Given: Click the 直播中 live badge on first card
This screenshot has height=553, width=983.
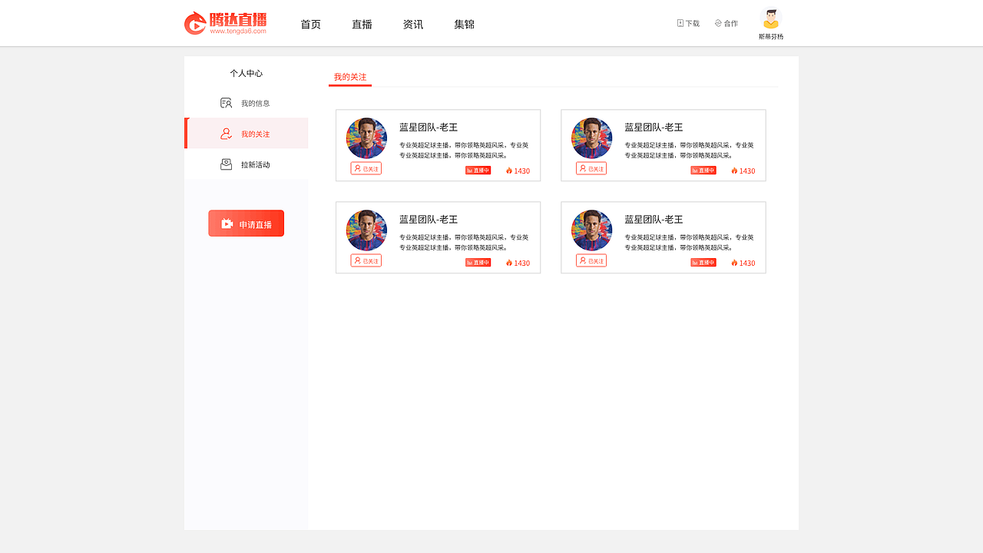Looking at the screenshot, I should (x=478, y=170).
